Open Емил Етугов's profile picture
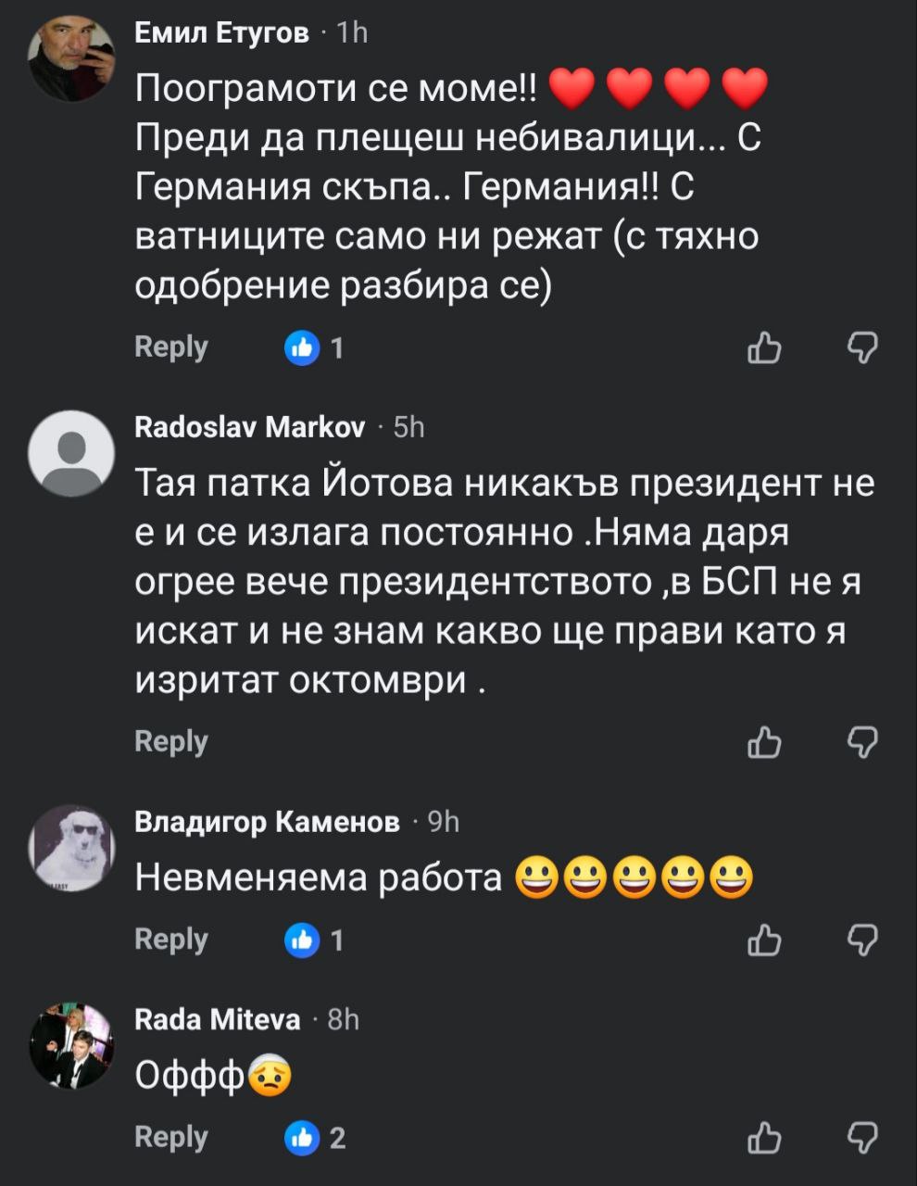The image size is (917, 1186). coord(71,57)
